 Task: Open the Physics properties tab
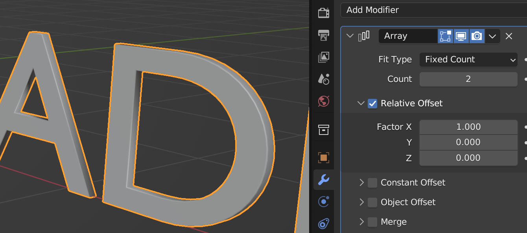pyautogui.click(x=323, y=202)
